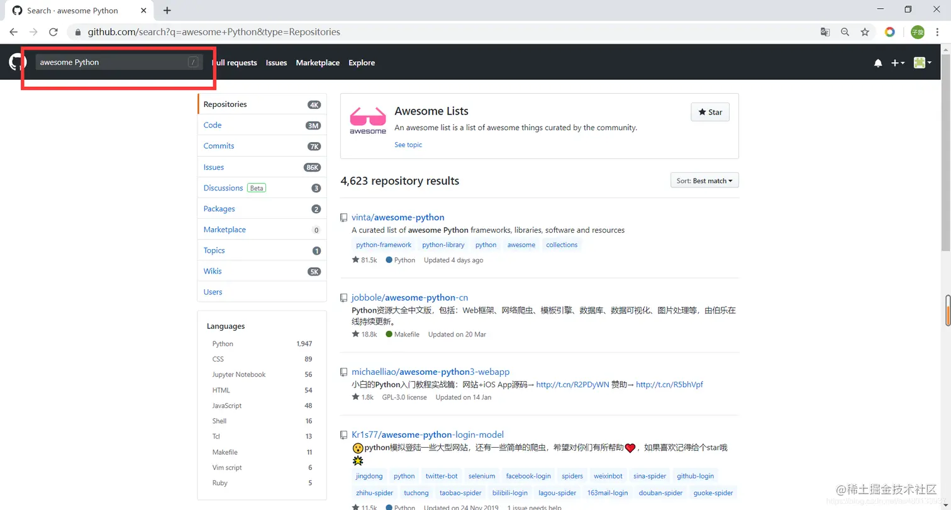Click the python-framework topic tag
Screen dimensions: 951x510
click(384, 245)
